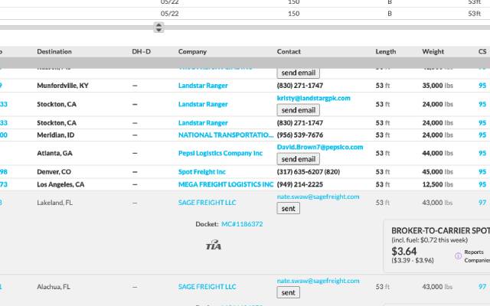This screenshot has height=306, width=490.
Task: Open Pepsi Logistics Company Inc link
Action: tap(220, 153)
